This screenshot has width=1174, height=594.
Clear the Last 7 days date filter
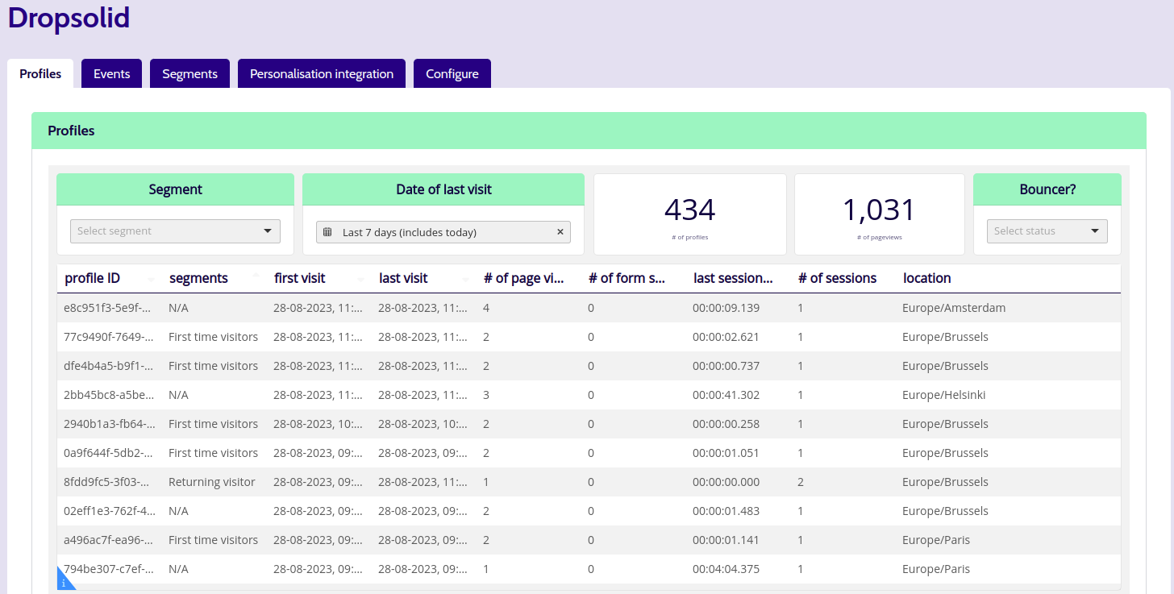click(560, 232)
